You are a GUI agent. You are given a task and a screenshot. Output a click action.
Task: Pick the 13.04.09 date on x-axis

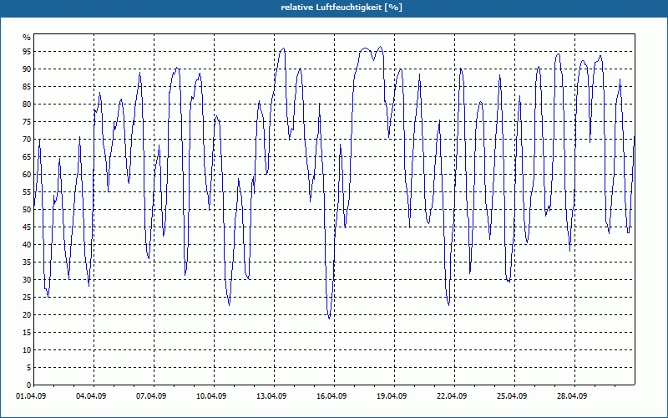tap(271, 395)
